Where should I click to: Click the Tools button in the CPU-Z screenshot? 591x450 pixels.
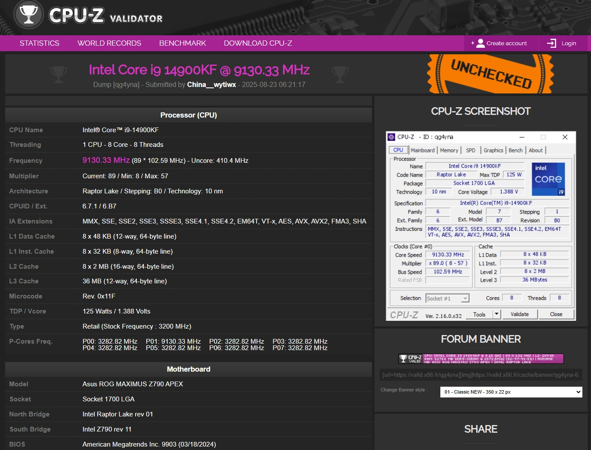[x=479, y=314]
